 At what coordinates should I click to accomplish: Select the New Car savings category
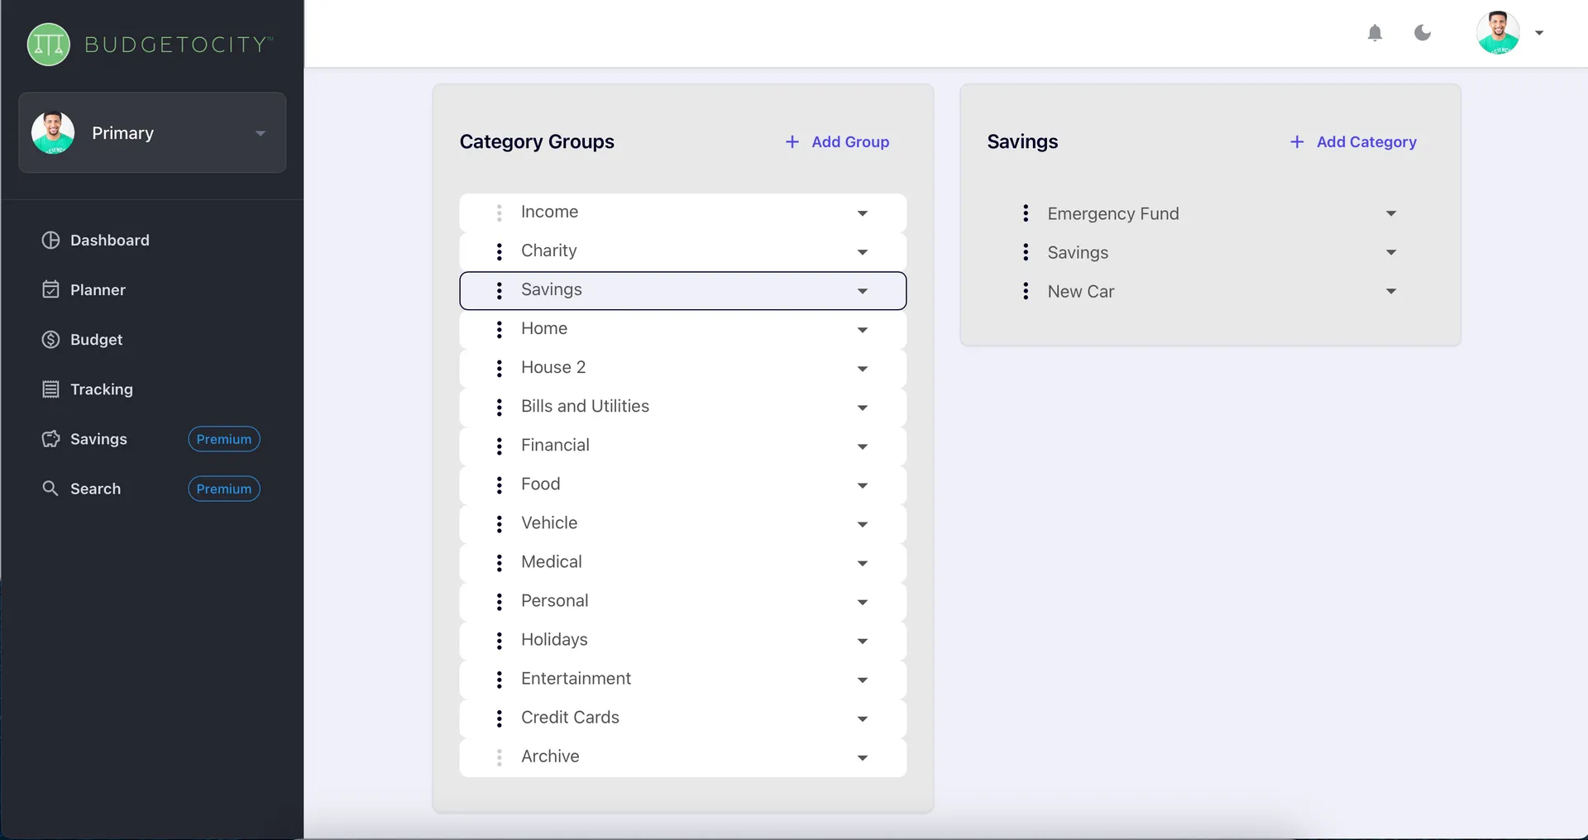(x=1081, y=291)
